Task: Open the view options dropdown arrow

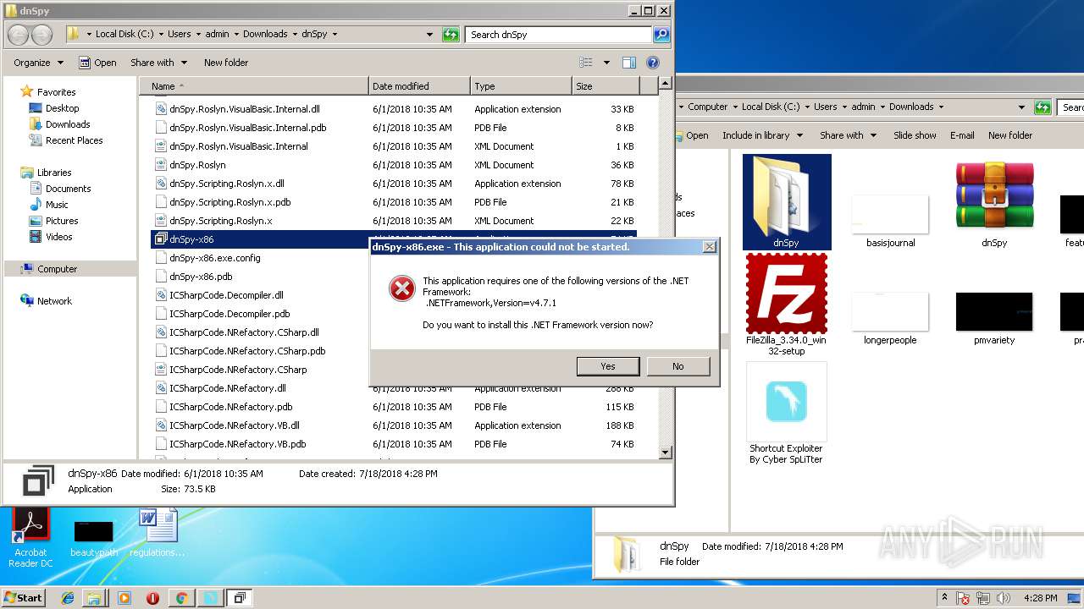Action: pos(606,63)
